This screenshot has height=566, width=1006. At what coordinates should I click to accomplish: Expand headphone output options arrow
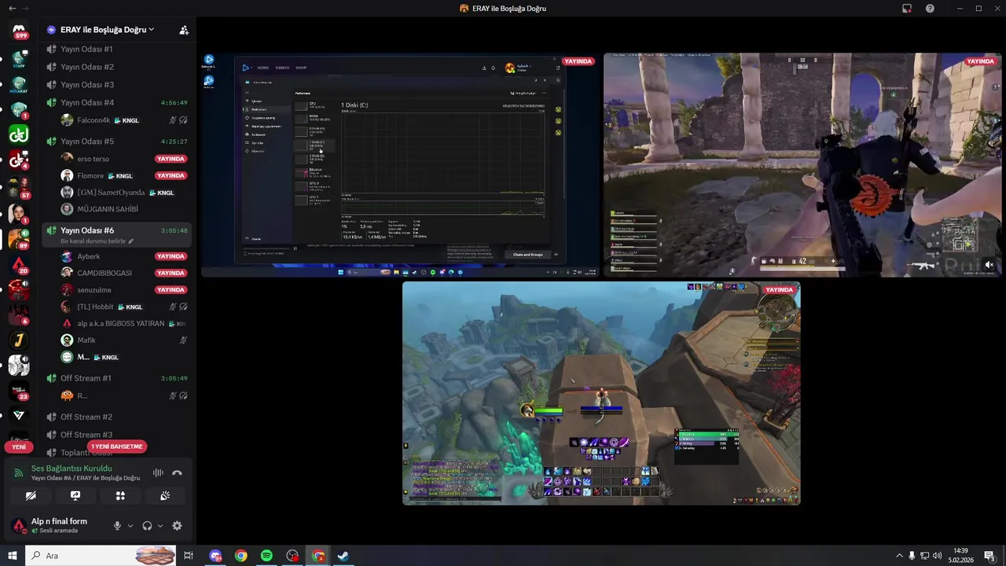point(160,526)
